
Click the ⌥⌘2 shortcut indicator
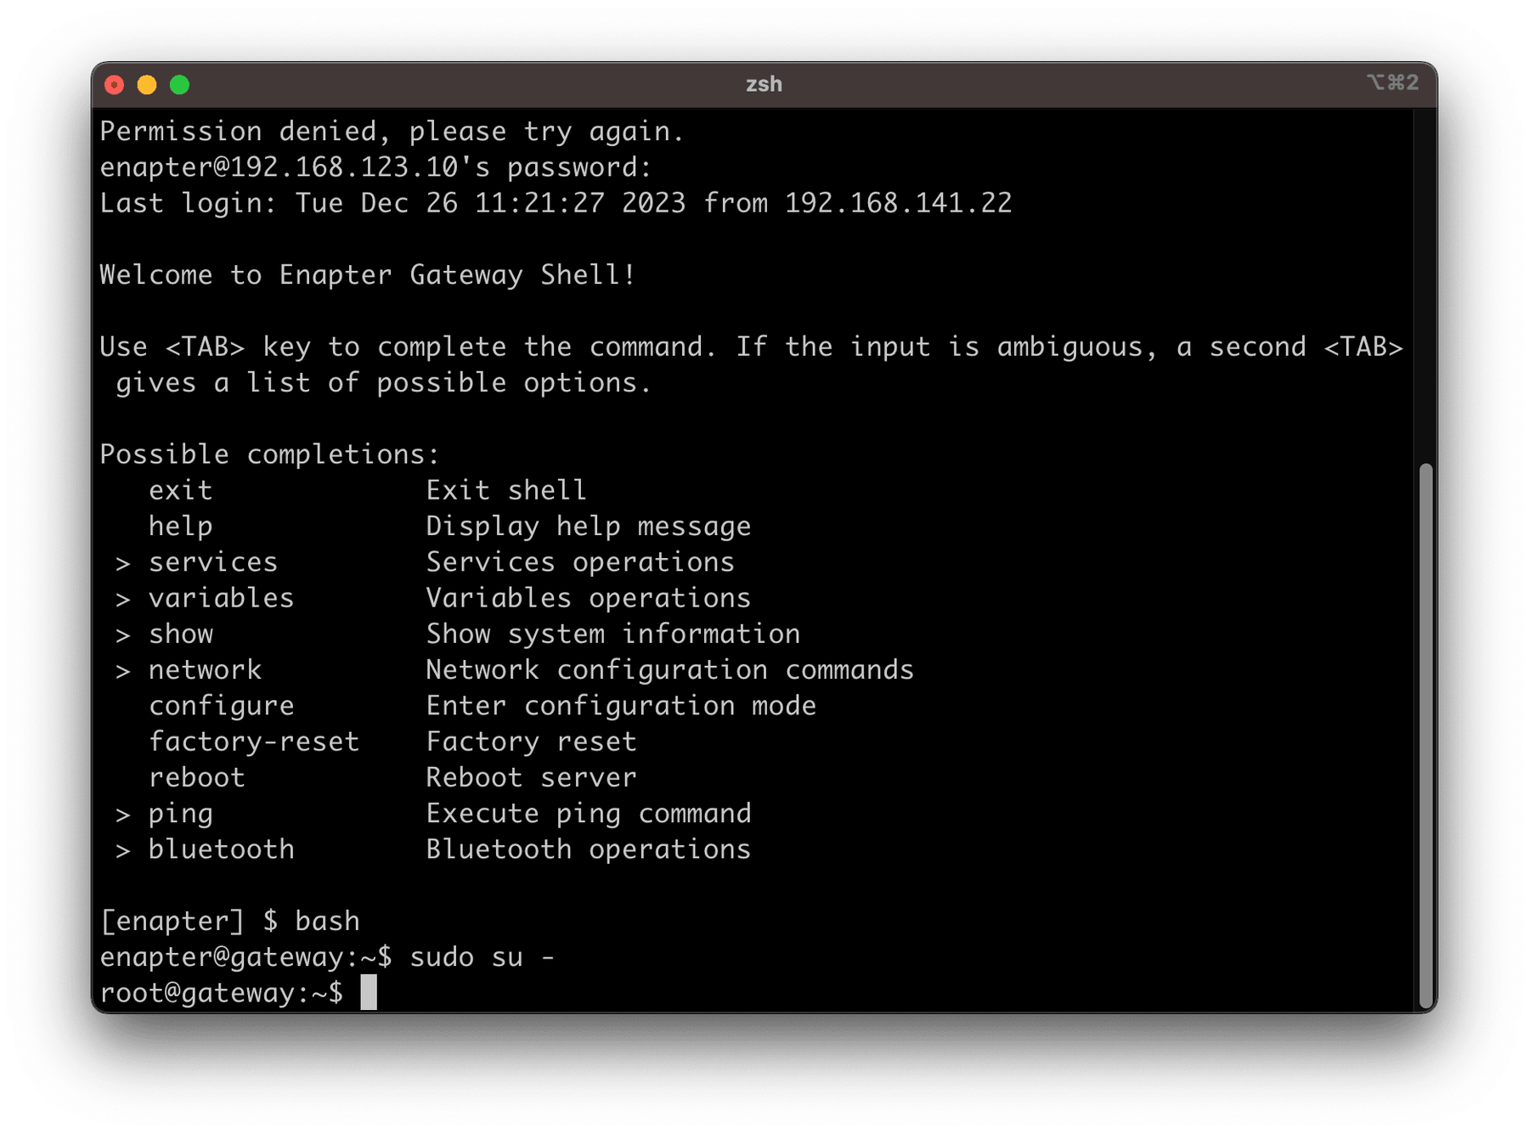click(x=1393, y=82)
